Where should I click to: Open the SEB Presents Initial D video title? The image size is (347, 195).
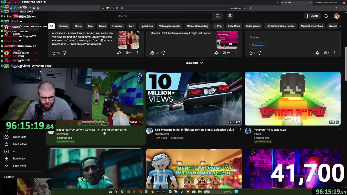194,130
